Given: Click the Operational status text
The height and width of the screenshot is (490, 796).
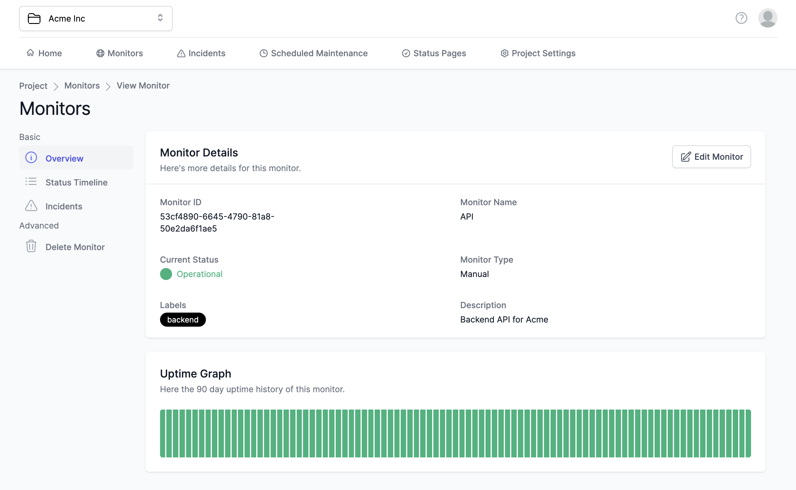Looking at the screenshot, I should (x=200, y=274).
